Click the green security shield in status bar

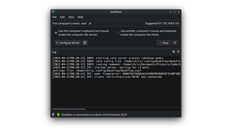(58, 115)
